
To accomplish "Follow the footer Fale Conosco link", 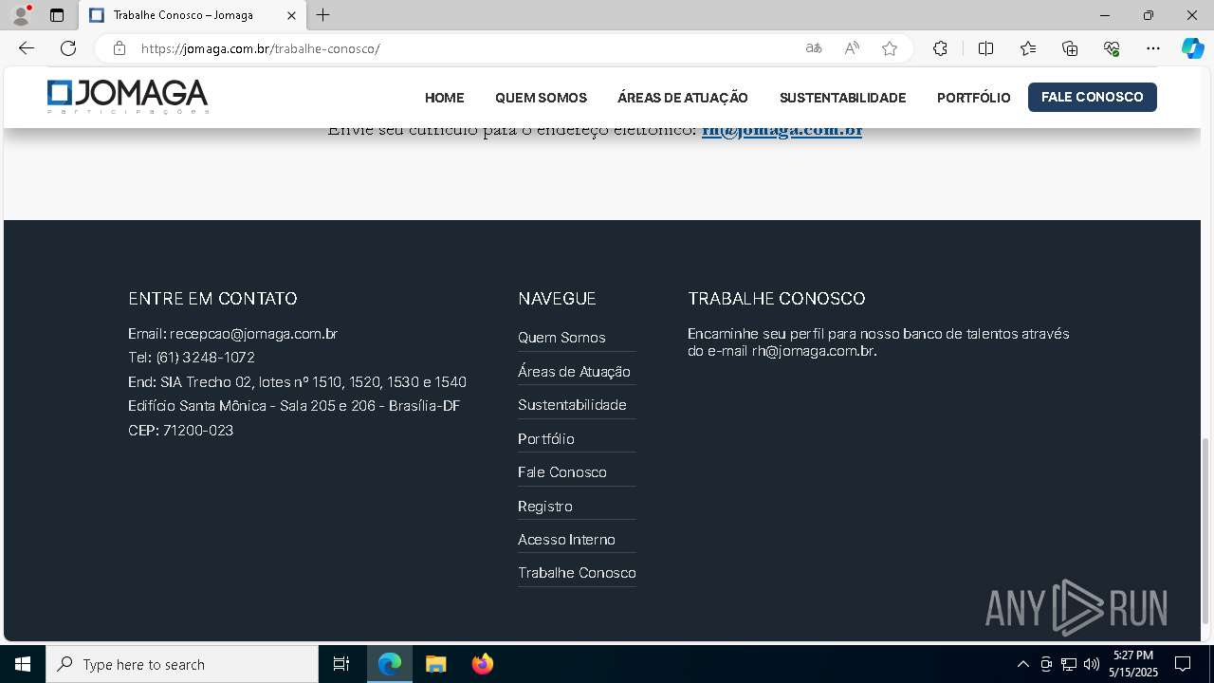I will tap(562, 472).
